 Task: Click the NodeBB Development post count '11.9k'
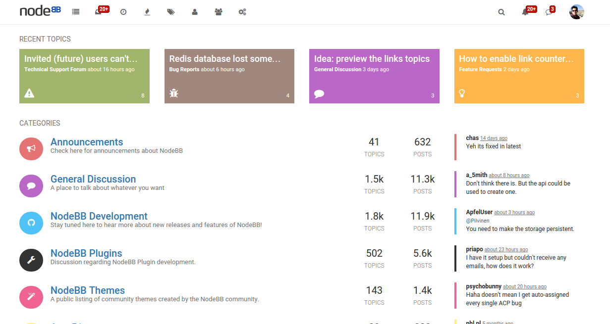coord(423,216)
